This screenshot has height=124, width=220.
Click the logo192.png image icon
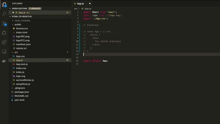(x=14, y=37)
